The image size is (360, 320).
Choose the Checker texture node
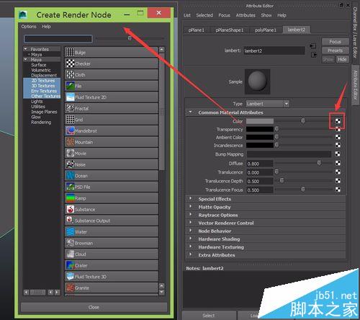tap(112, 63)
